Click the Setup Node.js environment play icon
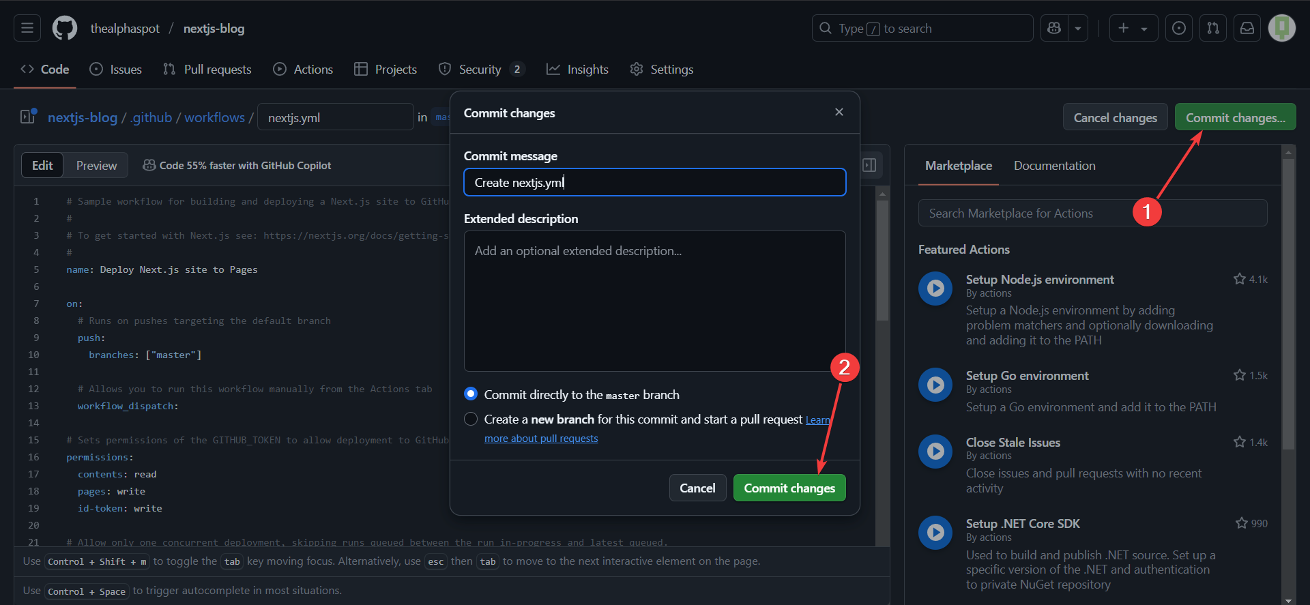The width and height of the screenshot is (1310, 605). [x=935, y=289]
